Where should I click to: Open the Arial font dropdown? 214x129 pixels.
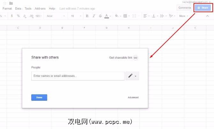(x=56, y=16)
